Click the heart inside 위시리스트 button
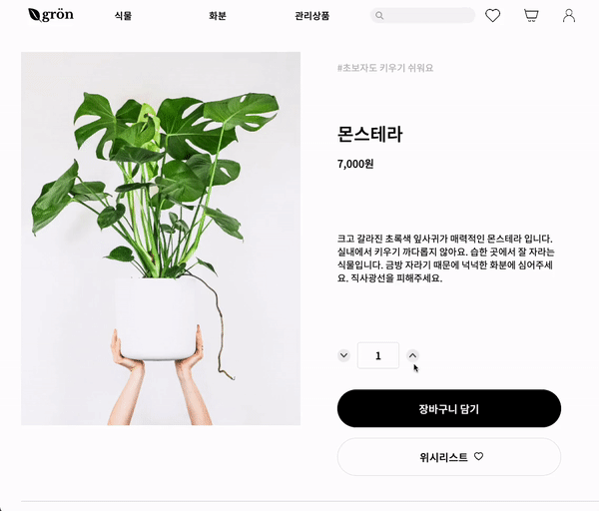 tap(478, 456)
